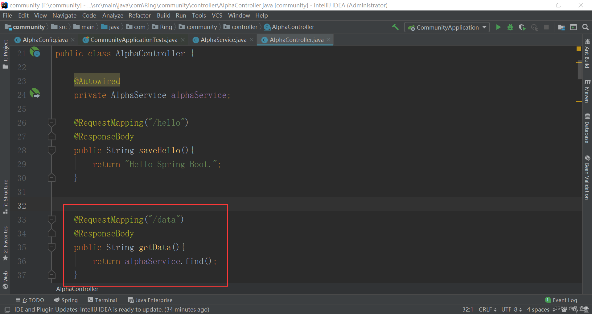
Task: Open the Refactor menu
Action: pyautogui.click(x=139, y=15)
